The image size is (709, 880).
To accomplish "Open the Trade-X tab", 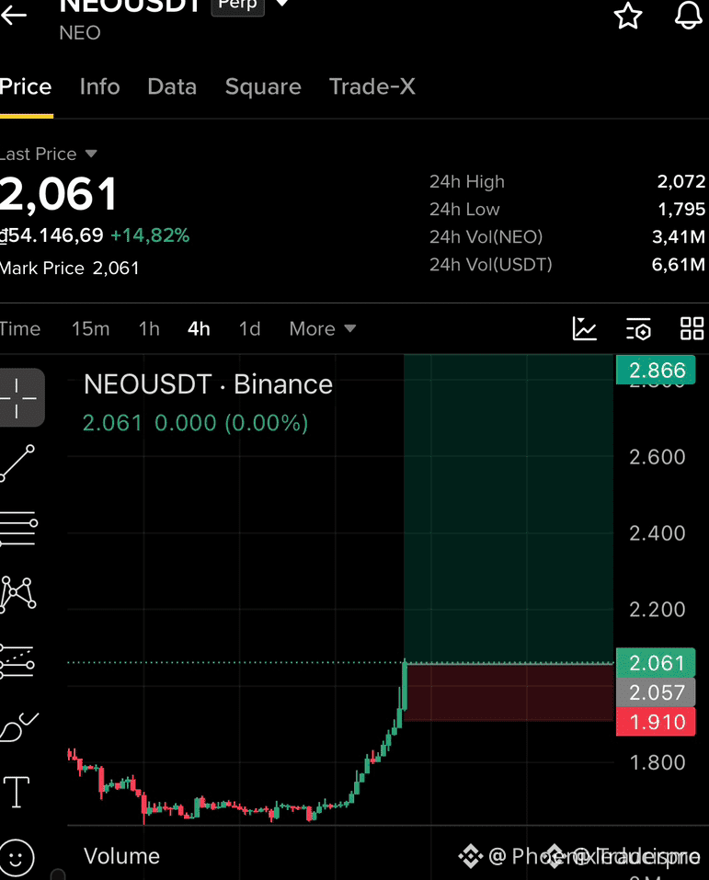I will coord(372,87).
